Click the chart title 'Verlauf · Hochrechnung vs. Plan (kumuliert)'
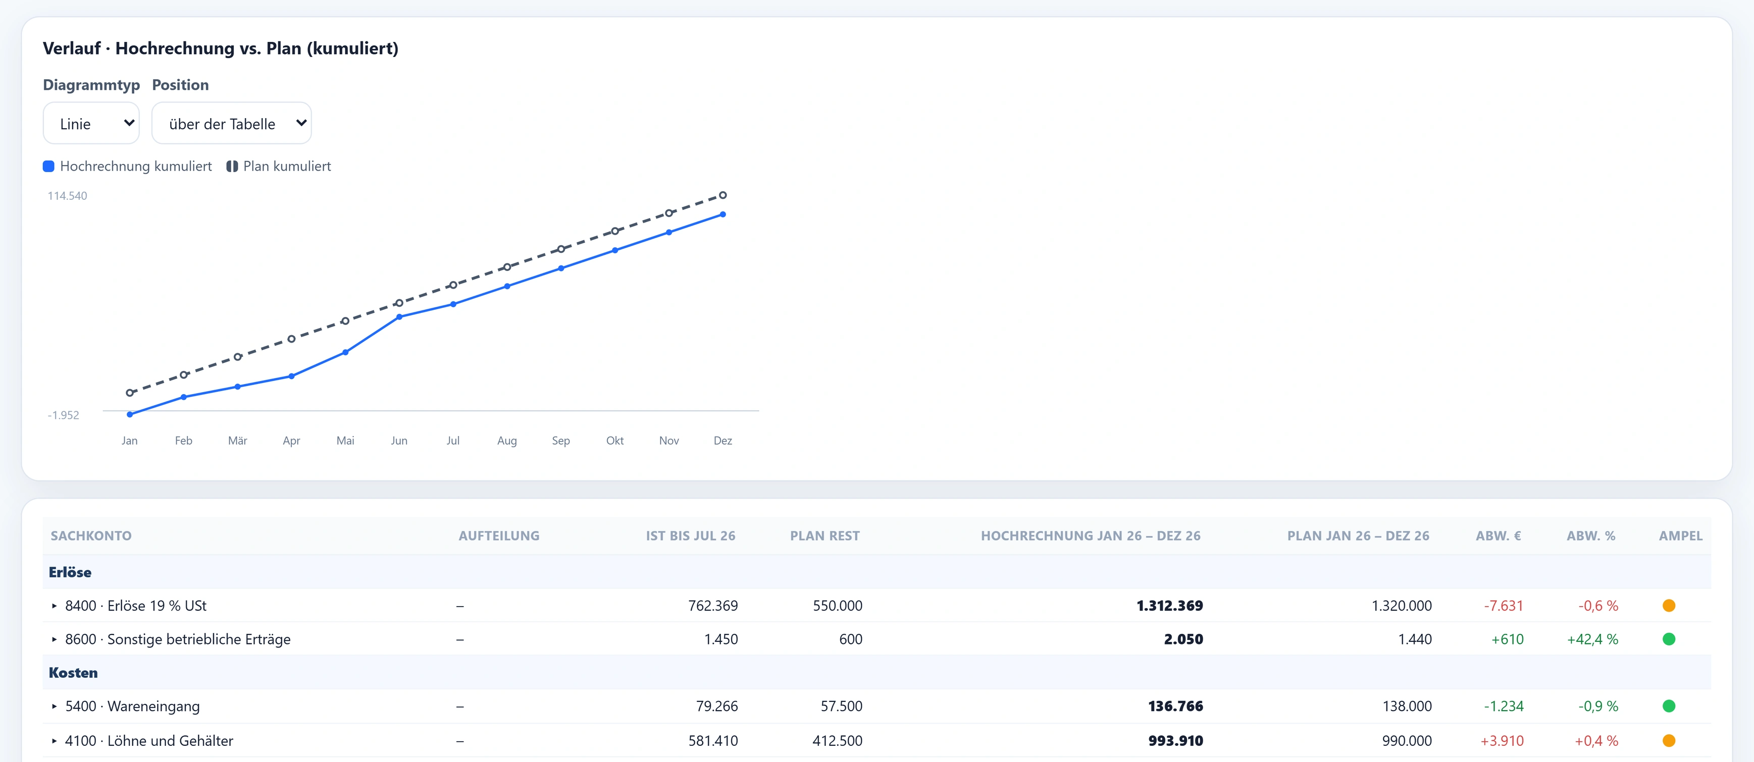The height and width of the screenshot is (762, 1754). tap(221, 48)
